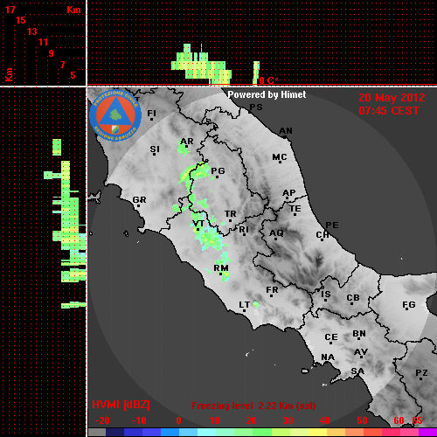
Task: Click the HVMI [dBZ] label
Action: coord(121,405)
